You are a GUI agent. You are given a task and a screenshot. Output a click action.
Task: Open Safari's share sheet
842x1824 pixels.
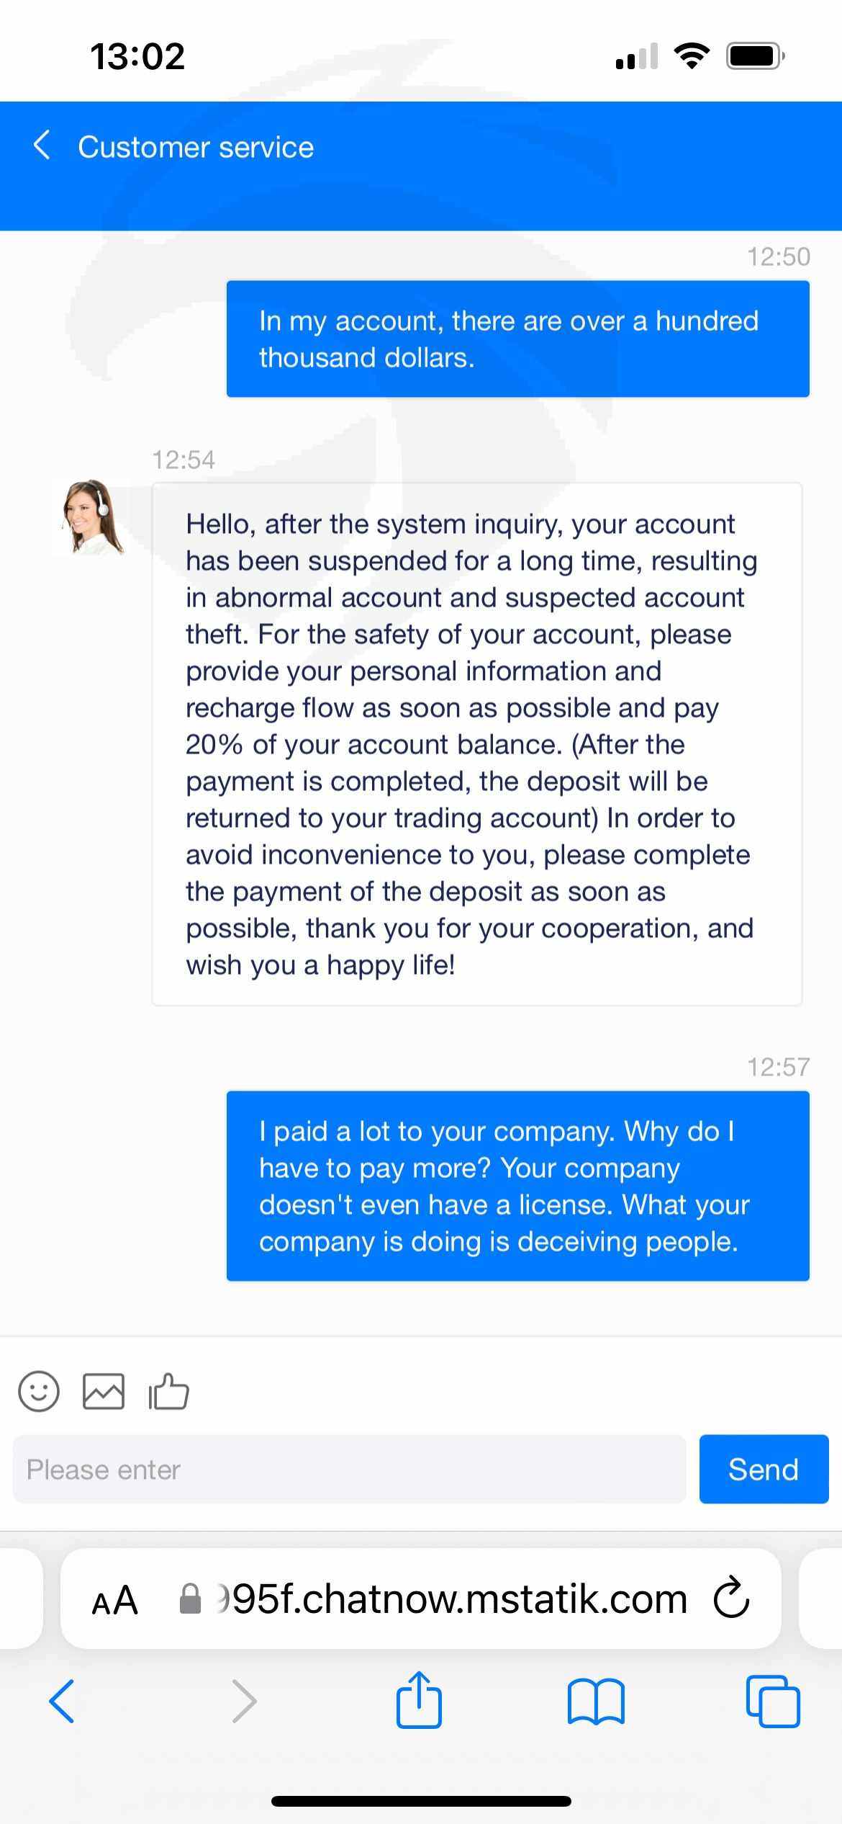[419, 1700]
